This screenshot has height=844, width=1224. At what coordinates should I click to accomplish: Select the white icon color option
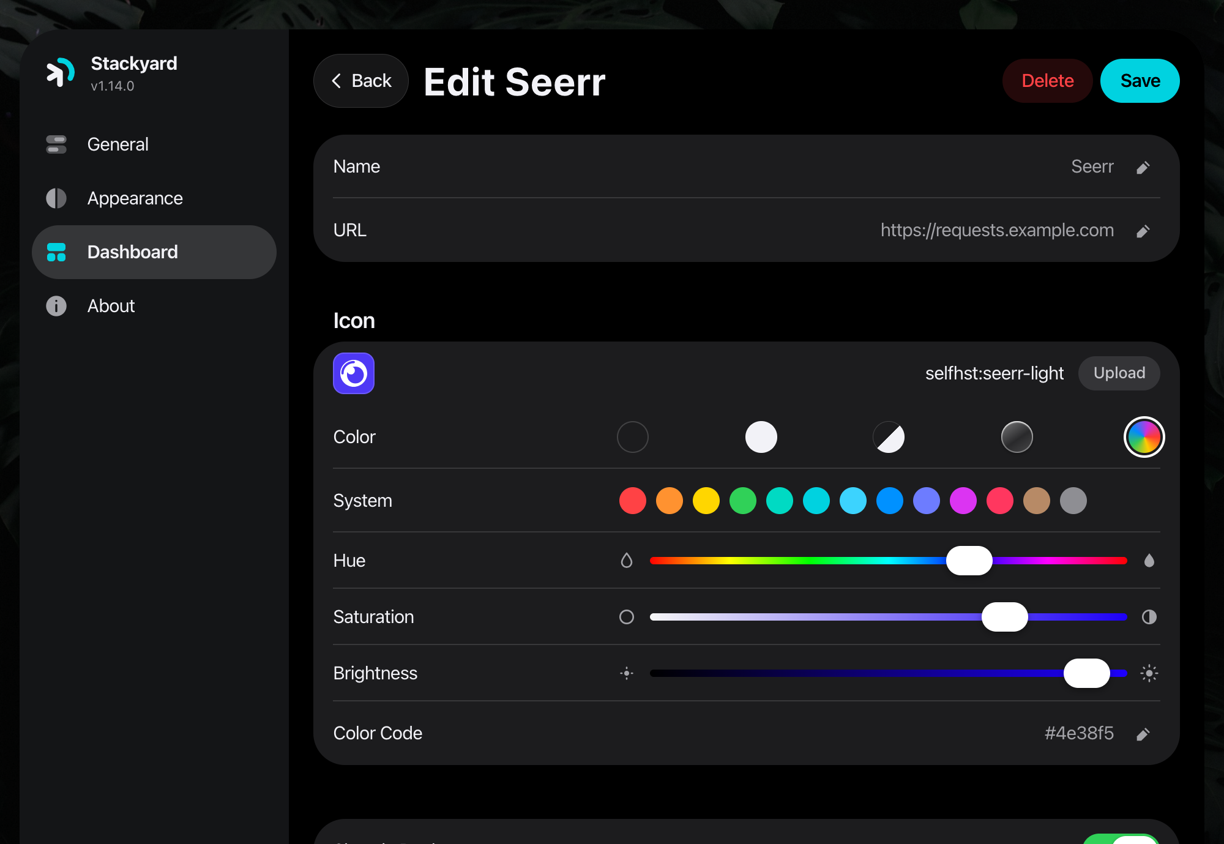click(x=761, y=437)
